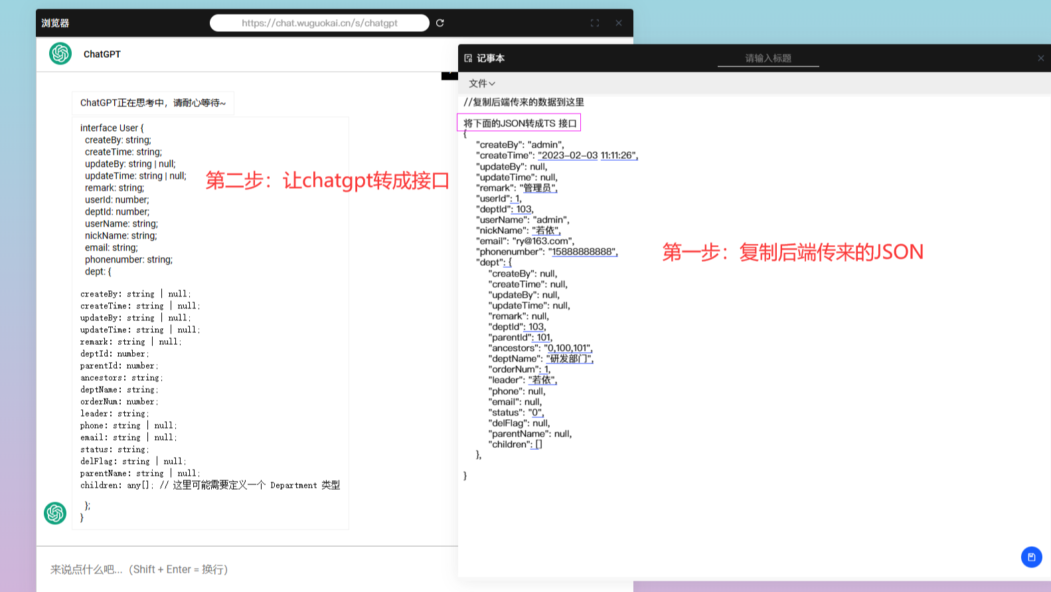Image resolution: width=1051 pixels, height=592 pixels.
Task: Click '"leader": "若依"' in notepad
Action: 523,379
